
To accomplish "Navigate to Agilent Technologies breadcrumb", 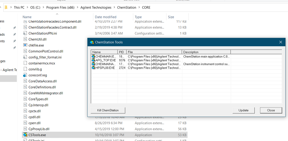I will tap(96, 7).
